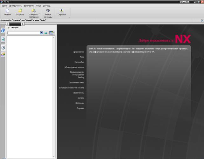Click the right arrow on resource bar
Screen dimensions: 204x159
(23, 24)
